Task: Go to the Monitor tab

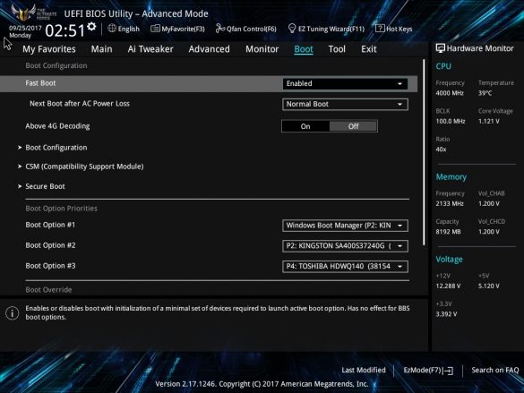Action: [262, 49]
